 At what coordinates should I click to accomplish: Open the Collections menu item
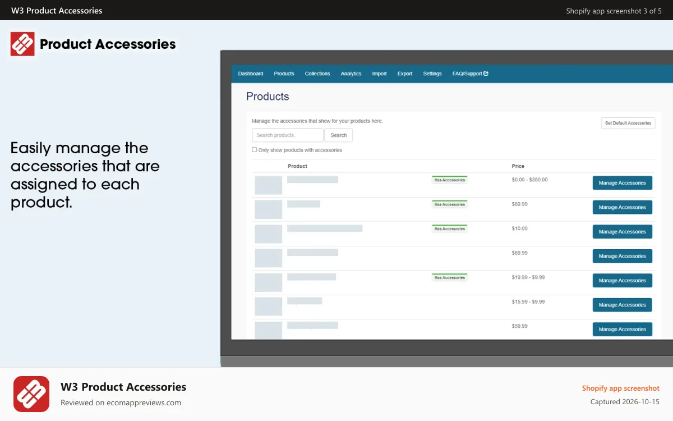point(317,74)
